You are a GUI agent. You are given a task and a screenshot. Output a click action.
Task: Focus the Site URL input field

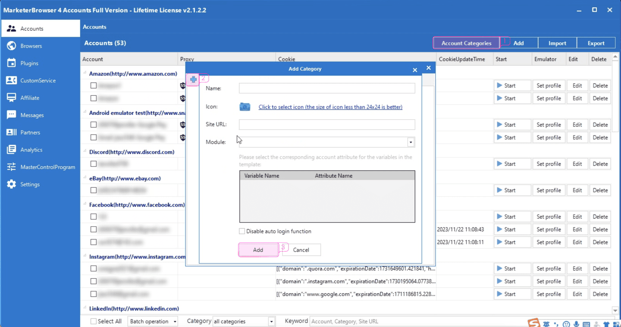[327, 125]
